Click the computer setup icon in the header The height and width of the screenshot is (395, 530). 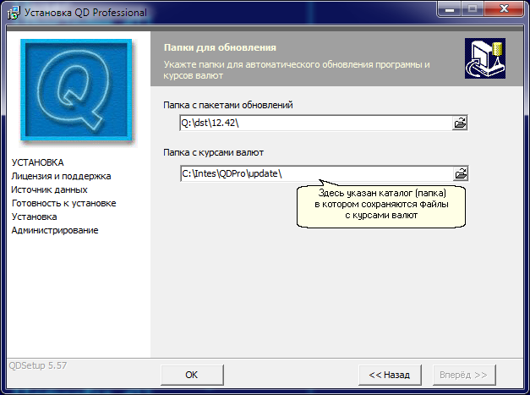point(485,58)
